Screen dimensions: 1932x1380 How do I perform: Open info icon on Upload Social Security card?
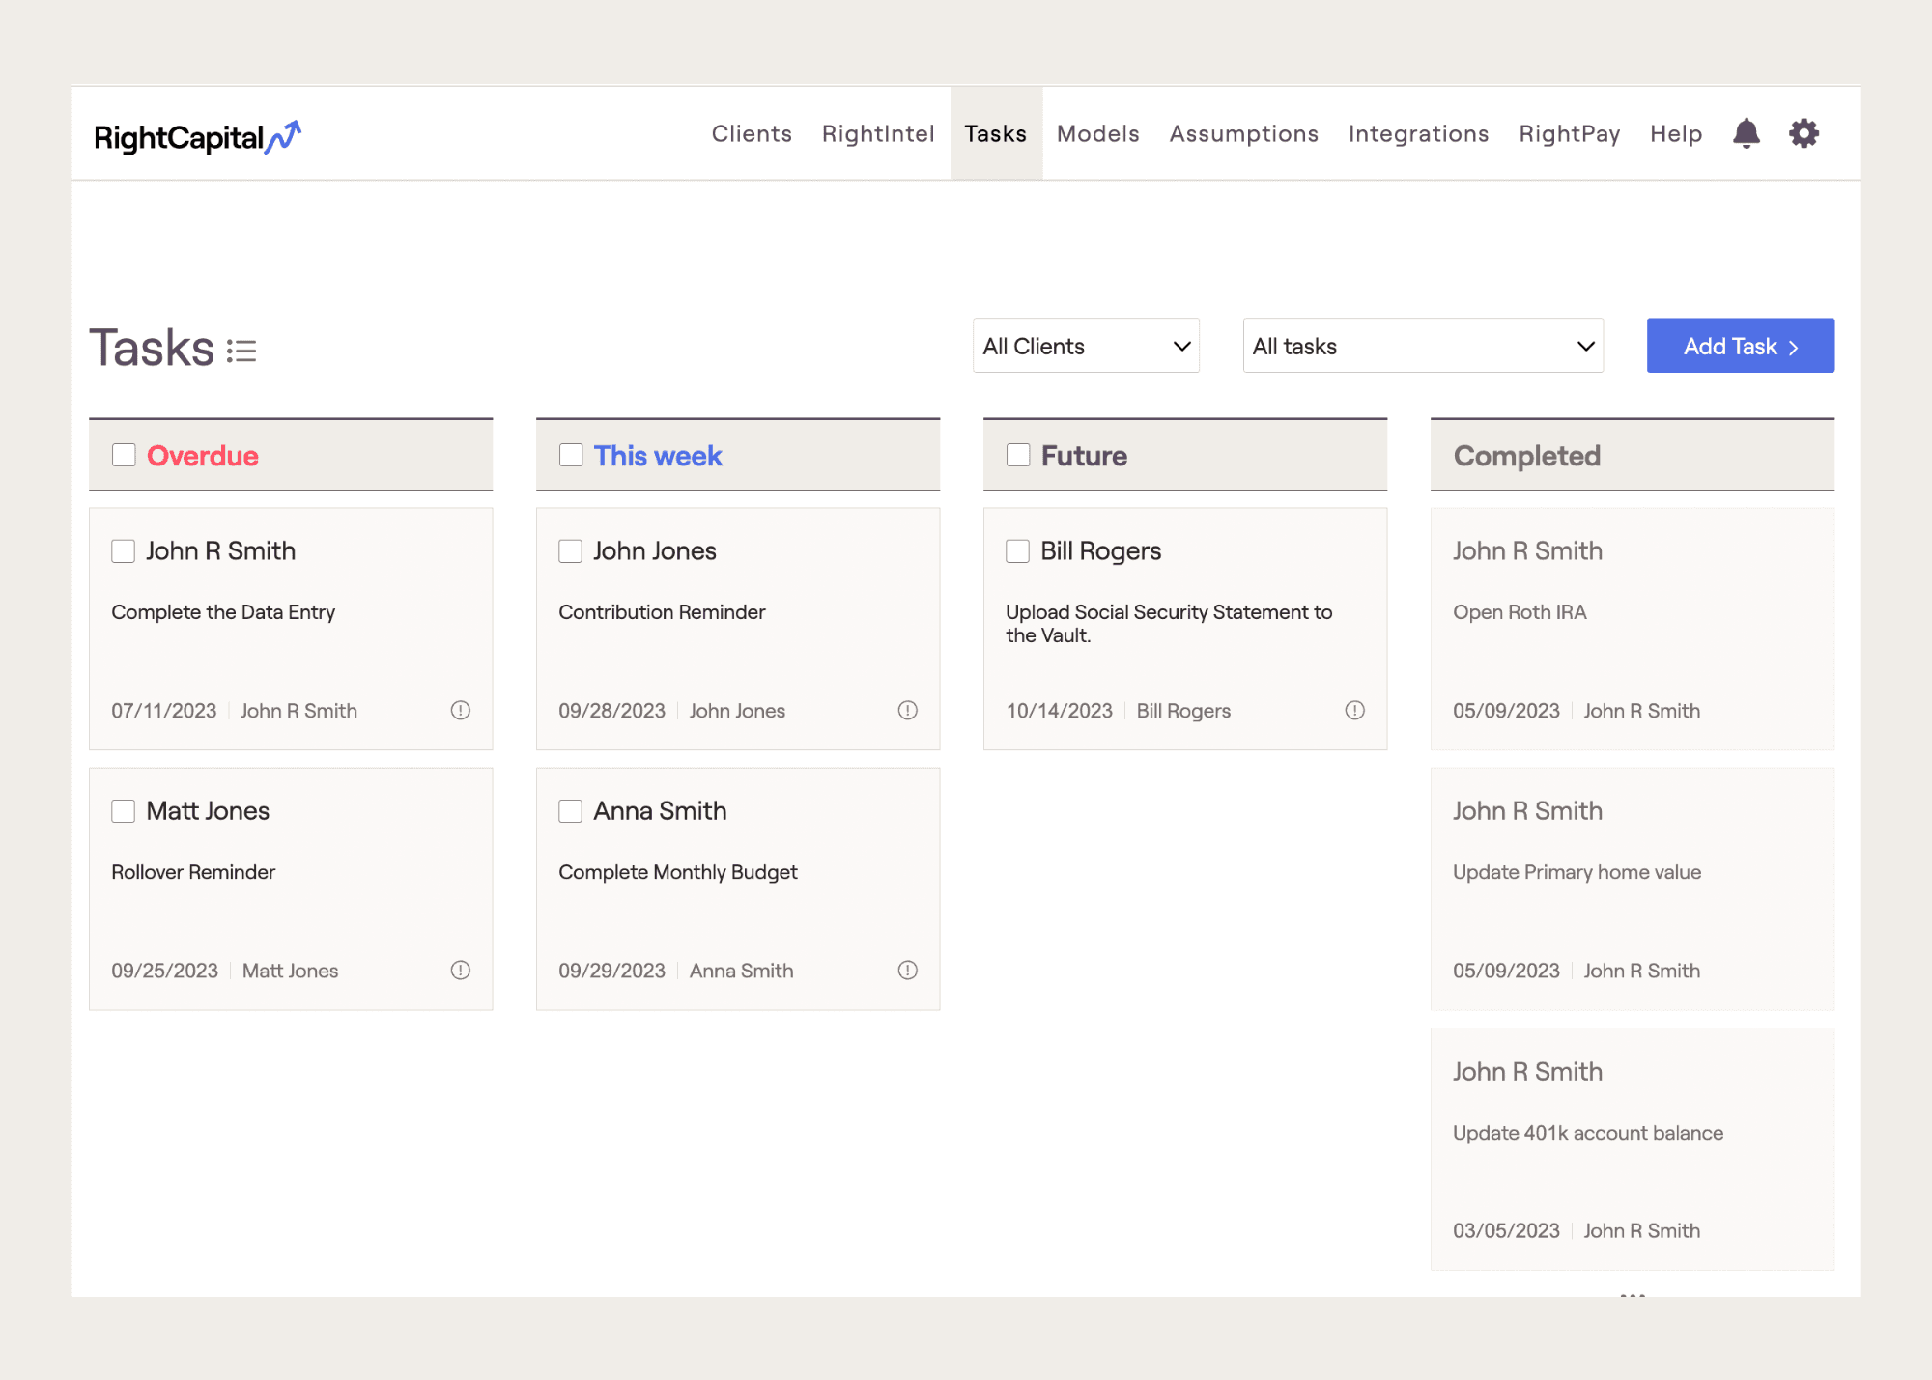[x=1354, y=710]
